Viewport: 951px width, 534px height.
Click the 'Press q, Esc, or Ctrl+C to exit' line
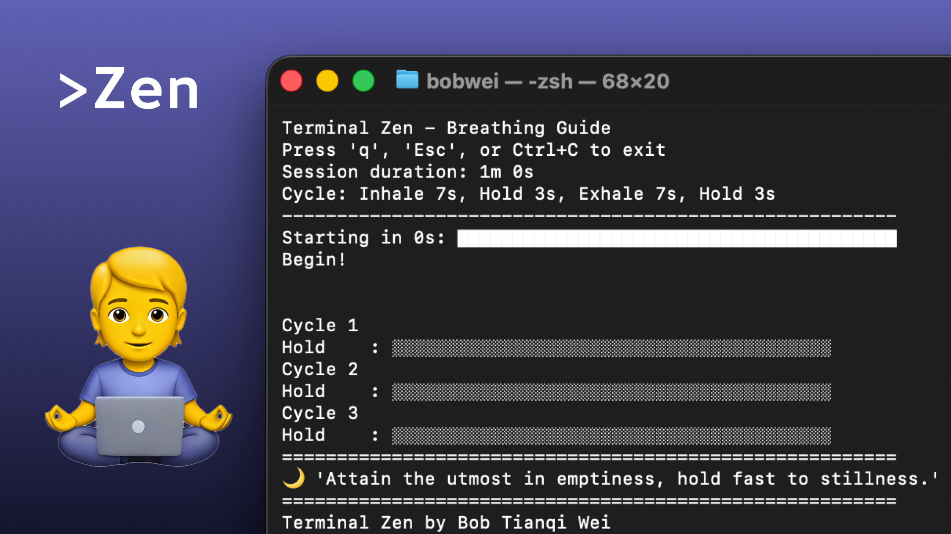pyautogui.click(x=473, y=150)
